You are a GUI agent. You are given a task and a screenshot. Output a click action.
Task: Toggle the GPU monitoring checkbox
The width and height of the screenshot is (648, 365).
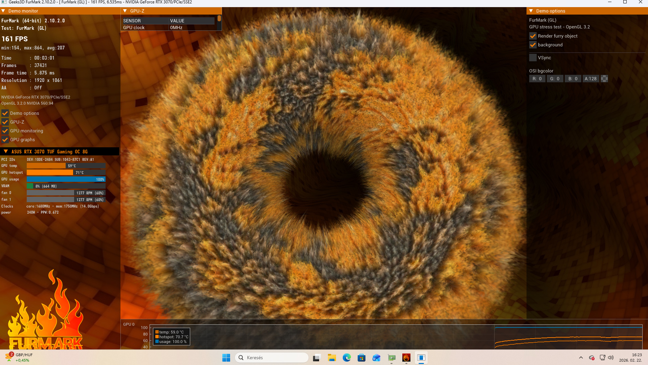click(5, 131)
